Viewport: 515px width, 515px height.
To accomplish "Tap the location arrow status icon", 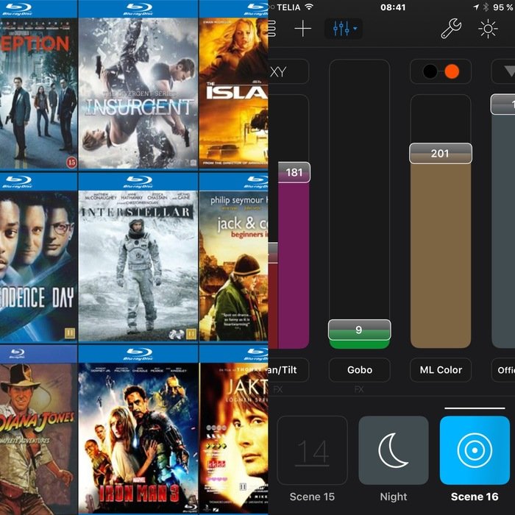I will 476,7.
